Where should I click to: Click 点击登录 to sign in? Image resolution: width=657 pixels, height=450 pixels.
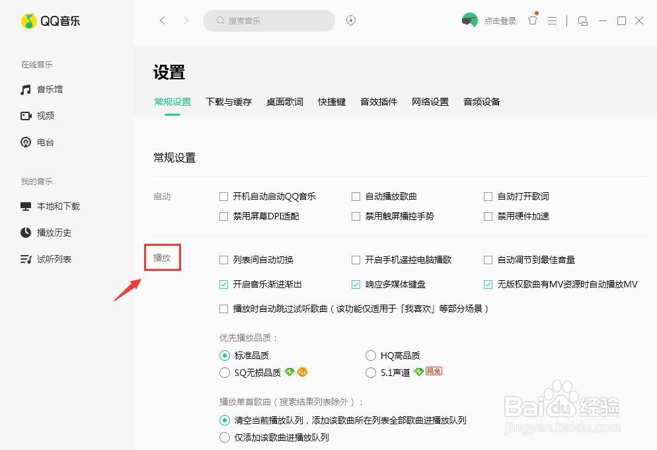500,21
